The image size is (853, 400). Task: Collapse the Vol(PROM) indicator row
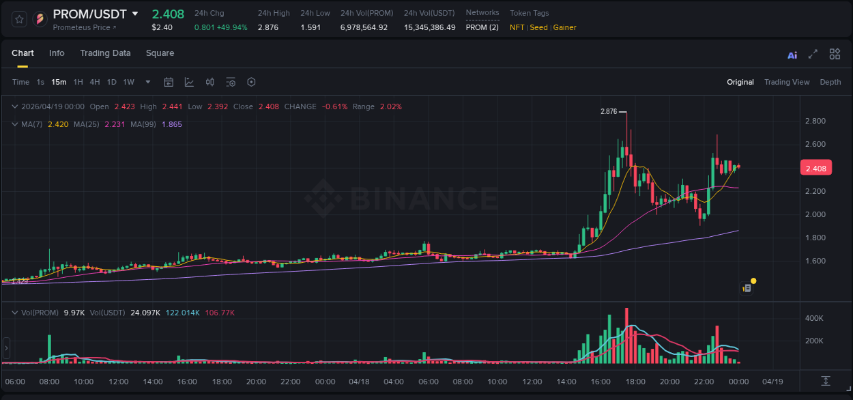click(14, 312)
